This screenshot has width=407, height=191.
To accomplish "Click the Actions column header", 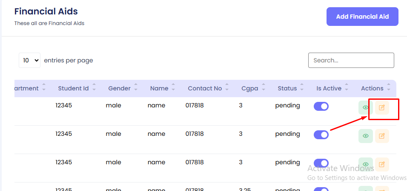I will [372, 88].
